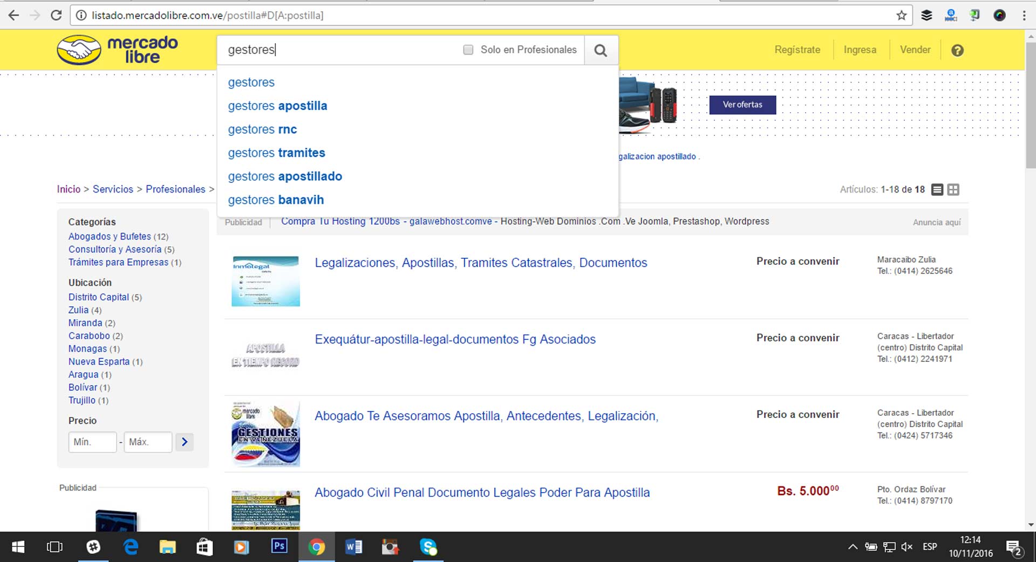Open Word from the taskbar
This screenshot has height=562, width=1036.
[x=353, y=547]
